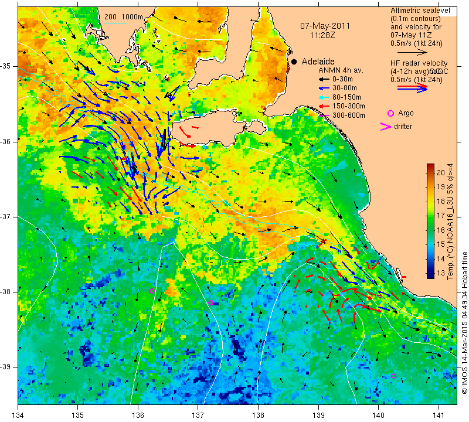
Task: Click the "07-May-2011" date text
Action: tap(325, 26)
